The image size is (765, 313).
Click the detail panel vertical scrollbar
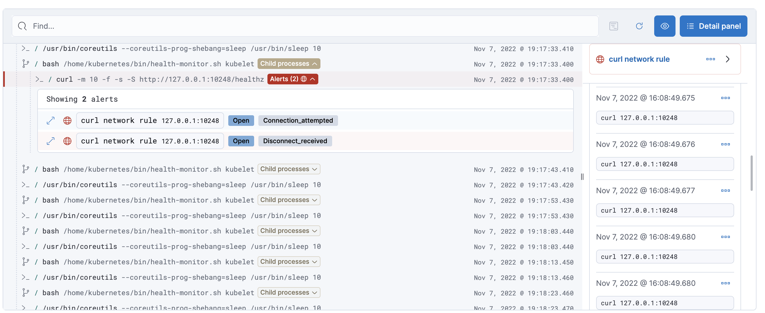coord(751,173)
